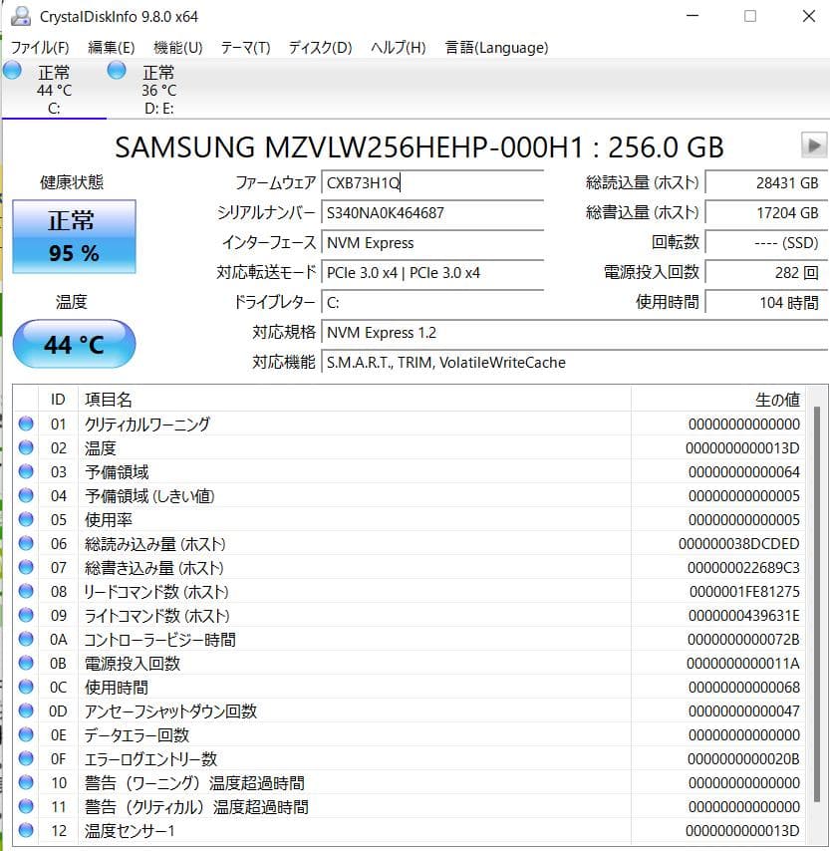Click the blue status icon for row 04
The width and height of the screenshot is (830, 851).
coord(26,495)
